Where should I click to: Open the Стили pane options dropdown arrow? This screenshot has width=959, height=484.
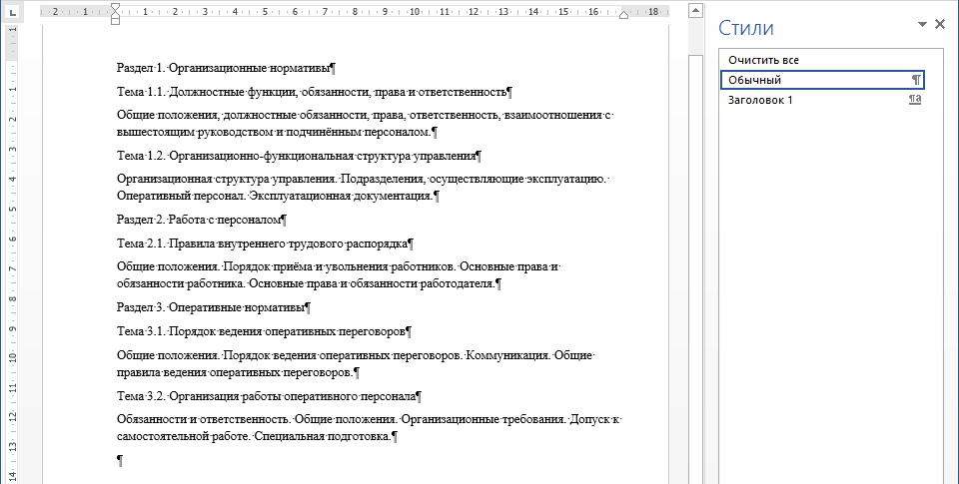(x=921, y=25)
